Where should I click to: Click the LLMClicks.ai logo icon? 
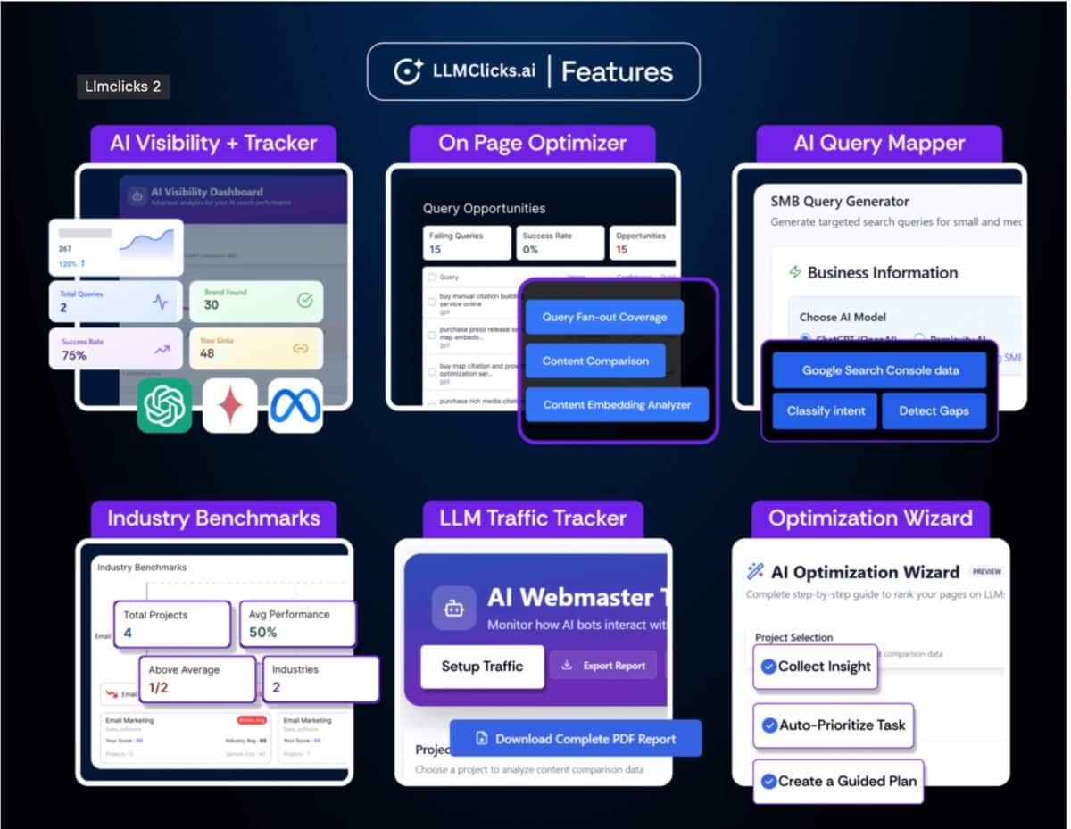click(408, 71)
